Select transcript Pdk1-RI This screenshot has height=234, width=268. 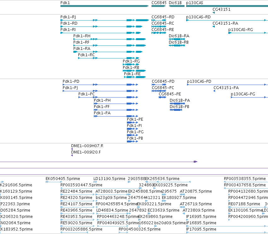point(101,33)
